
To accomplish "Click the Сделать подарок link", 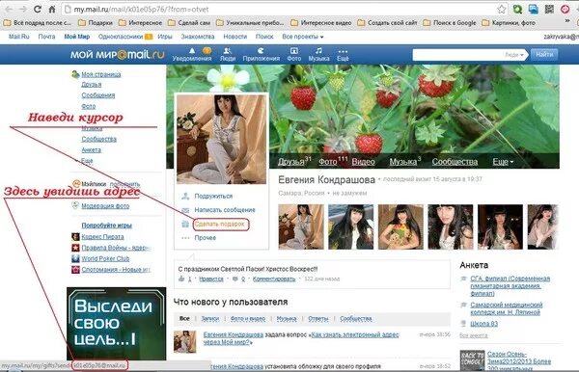I will 219,224.
